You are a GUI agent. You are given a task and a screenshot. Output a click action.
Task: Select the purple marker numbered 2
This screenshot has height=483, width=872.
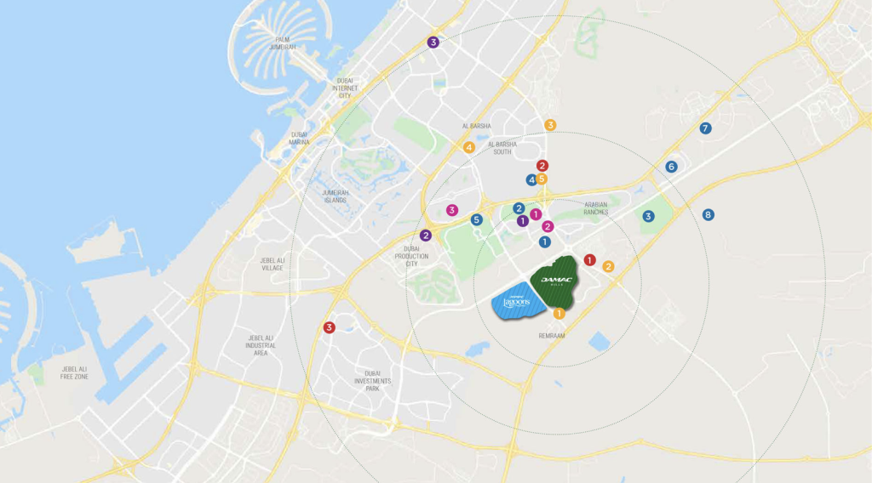point(426,236)
